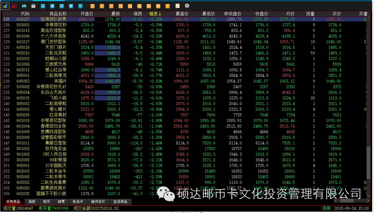Click vertical scrollbar down arrow
Viewport: 374px width, 213px height.
click(369, 196)
